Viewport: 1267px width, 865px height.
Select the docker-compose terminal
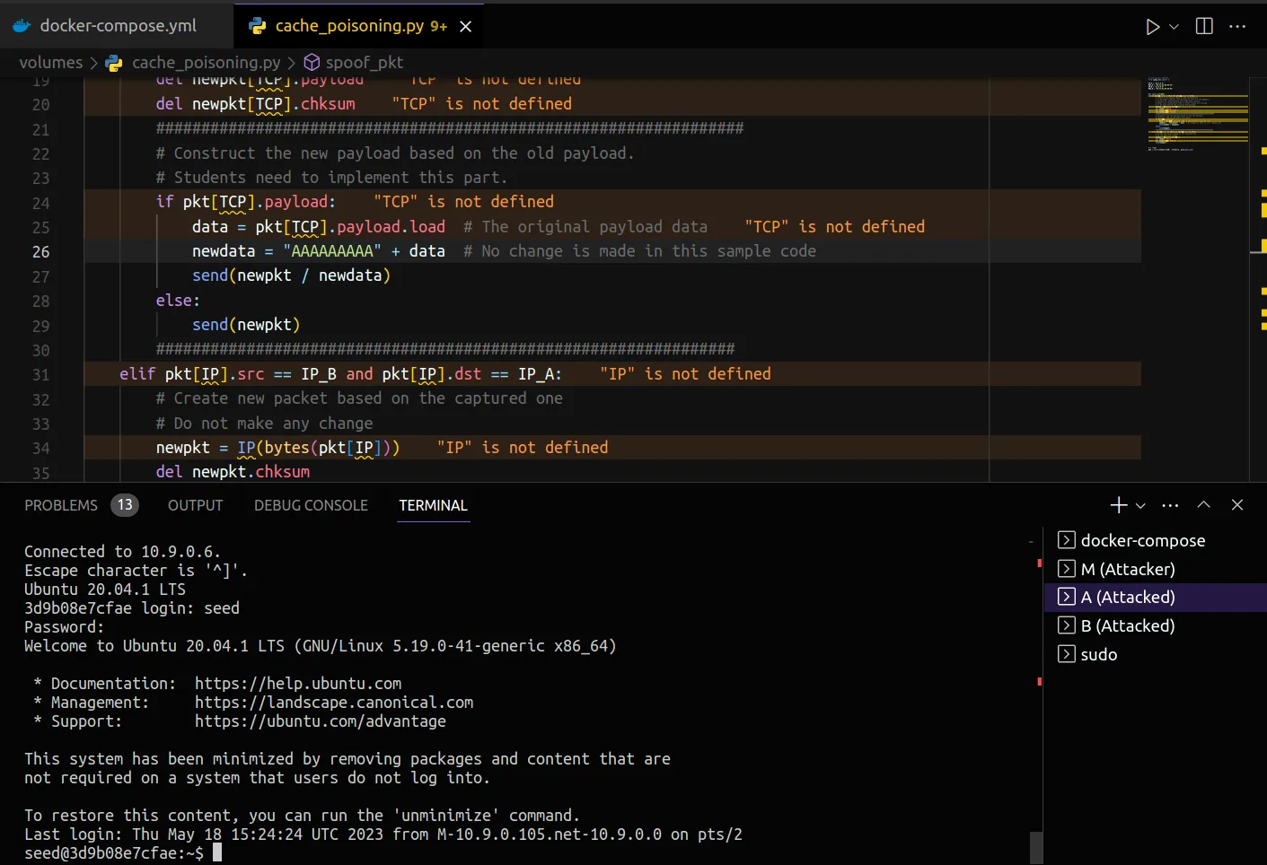point(1142,540)
